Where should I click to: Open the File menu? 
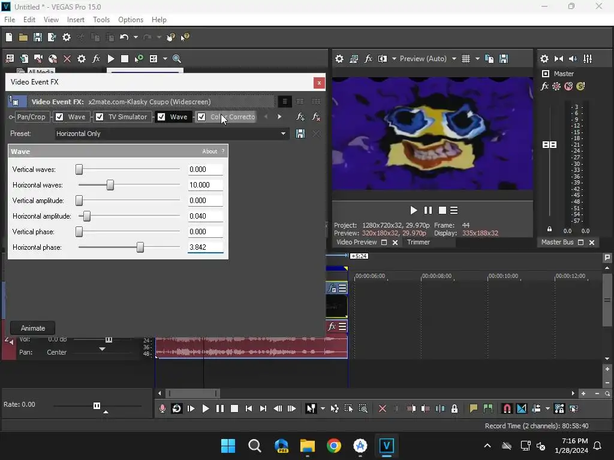tap(10, 20)
